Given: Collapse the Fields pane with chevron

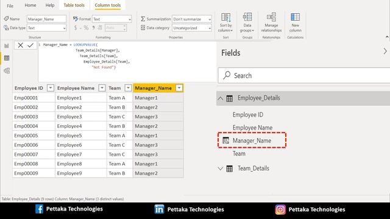Looking at the screenshot, I should point(385,51).
